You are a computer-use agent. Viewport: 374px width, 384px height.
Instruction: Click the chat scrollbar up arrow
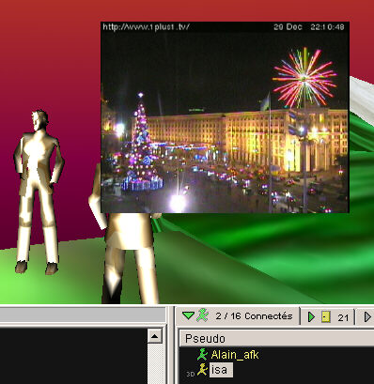tap(155, 337)
